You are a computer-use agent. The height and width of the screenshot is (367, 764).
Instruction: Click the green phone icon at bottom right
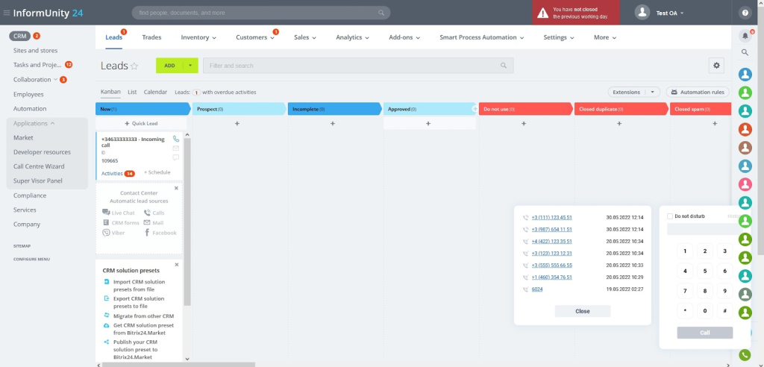click(x=745, y=355)
